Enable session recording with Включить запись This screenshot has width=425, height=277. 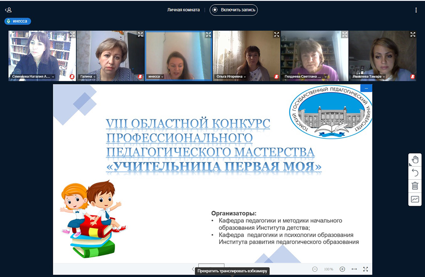(x=234, y=10)
